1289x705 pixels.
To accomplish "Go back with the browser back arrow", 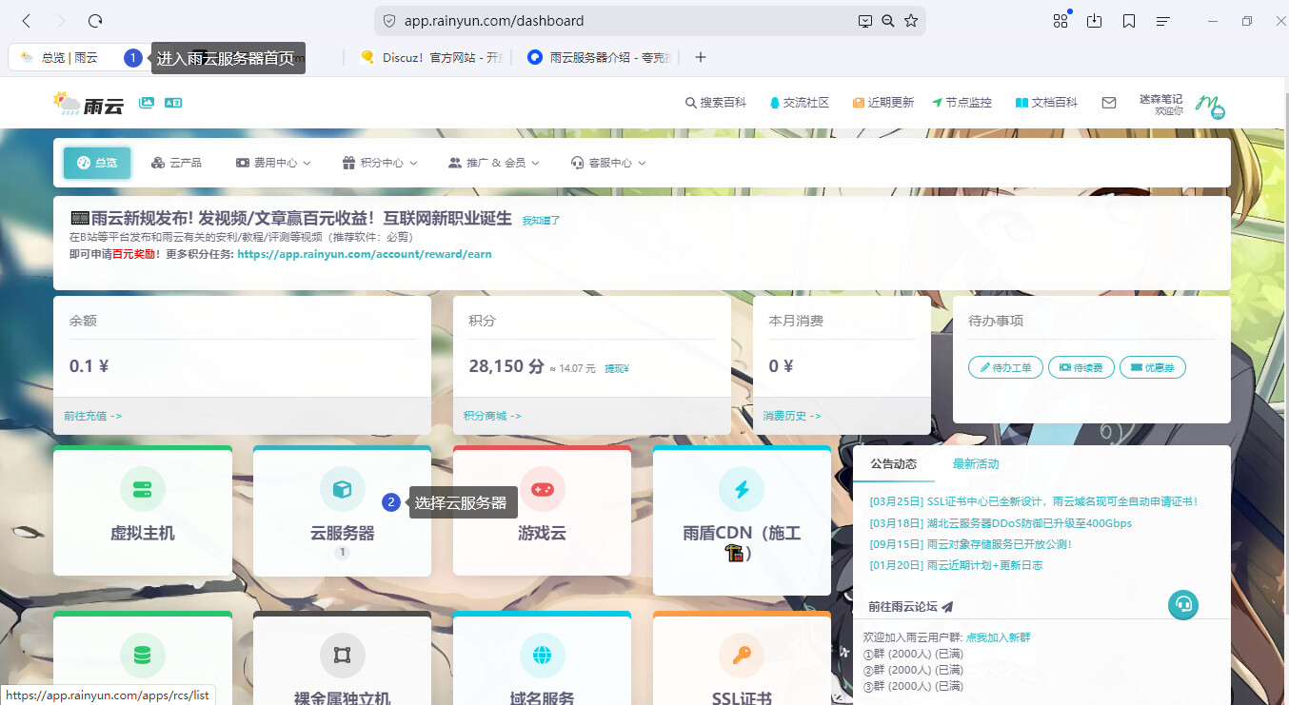I will coord(27,20).
